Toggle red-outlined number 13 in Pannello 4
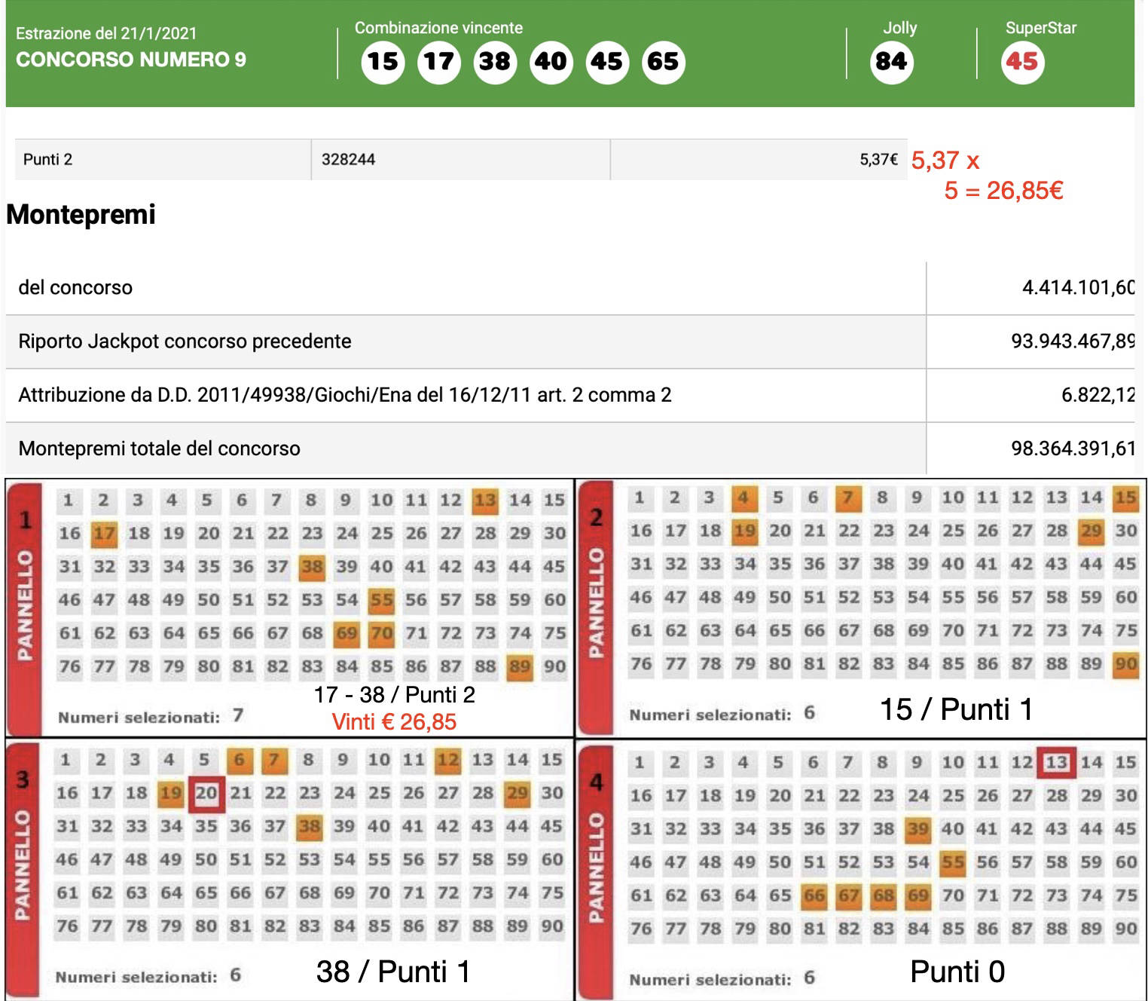The image size is (1148, 1001). tap(1056, 762)
